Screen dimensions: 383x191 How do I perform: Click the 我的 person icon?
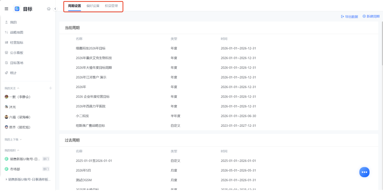[6, 22]
